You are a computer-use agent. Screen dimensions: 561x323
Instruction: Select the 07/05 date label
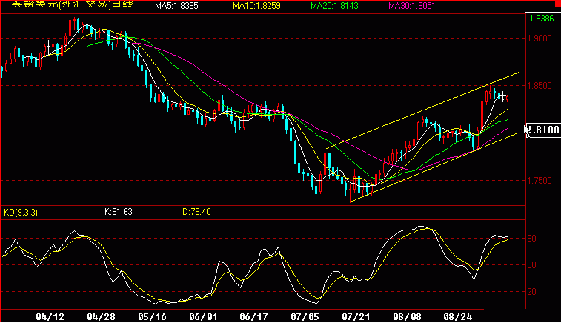coord(305,317)
